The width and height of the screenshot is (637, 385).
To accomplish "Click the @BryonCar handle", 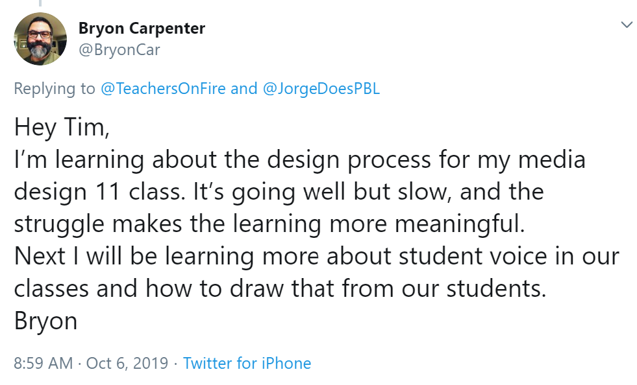I will [x=119, y=49].
